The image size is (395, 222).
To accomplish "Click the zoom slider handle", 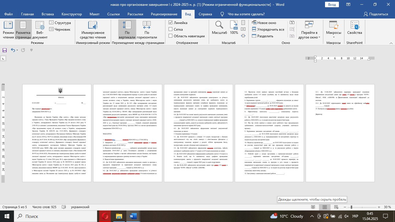I will pos(351,207).
